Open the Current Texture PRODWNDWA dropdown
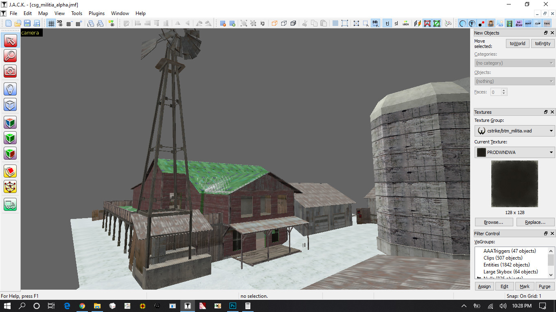Screen dimensions: 556x312 pyautogui.click(x=514, y=152)
